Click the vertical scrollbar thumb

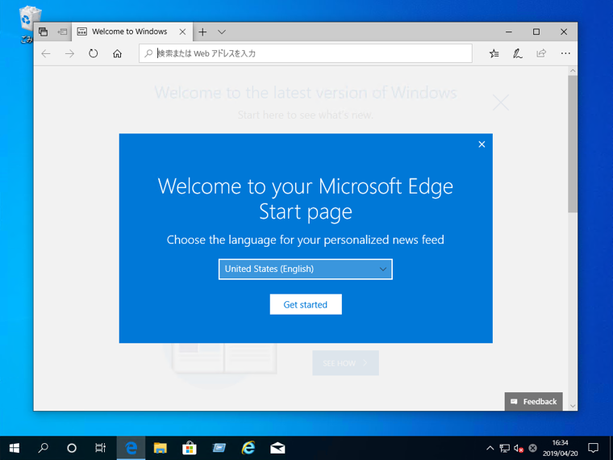[x=573, y=144]
